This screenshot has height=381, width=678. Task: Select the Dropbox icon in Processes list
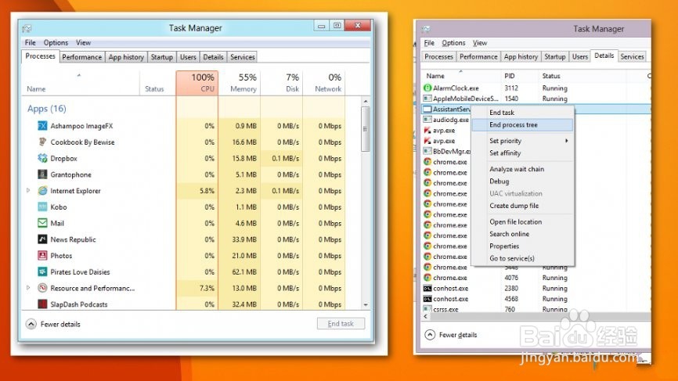(42, 158)
